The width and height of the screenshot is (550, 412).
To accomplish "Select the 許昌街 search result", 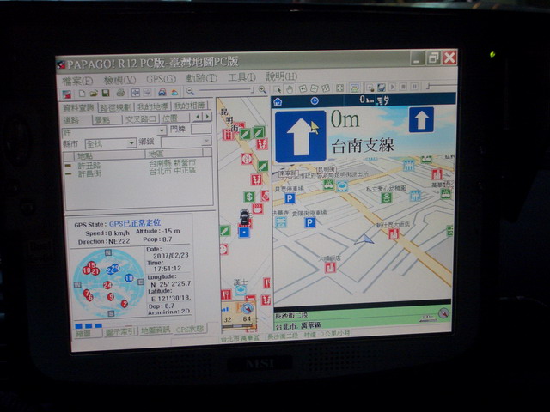I will 89,173.
